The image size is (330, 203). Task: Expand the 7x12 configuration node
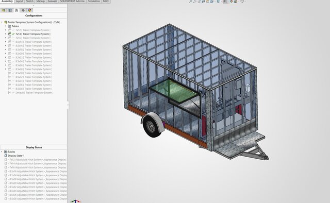point(6,30)
